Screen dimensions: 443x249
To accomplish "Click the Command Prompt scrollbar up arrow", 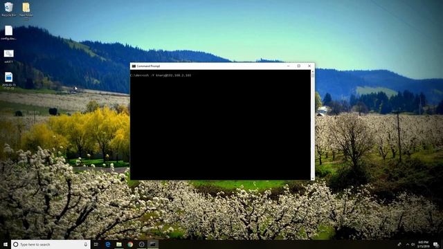I will (x=312, y=72).
